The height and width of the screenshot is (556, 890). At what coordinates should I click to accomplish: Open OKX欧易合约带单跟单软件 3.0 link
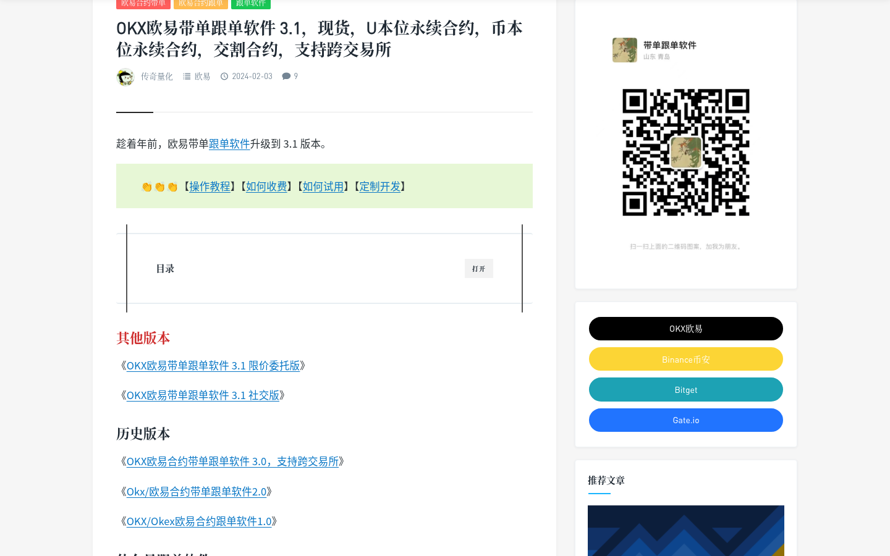click(232, 461)
